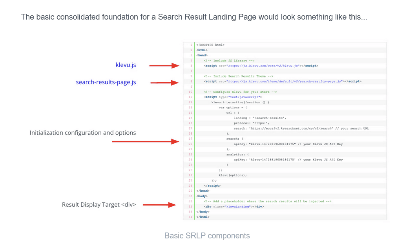Viewport: 418px width, 247px height.
Task: Click the blue klevu.js label
Action: point(126,65)
